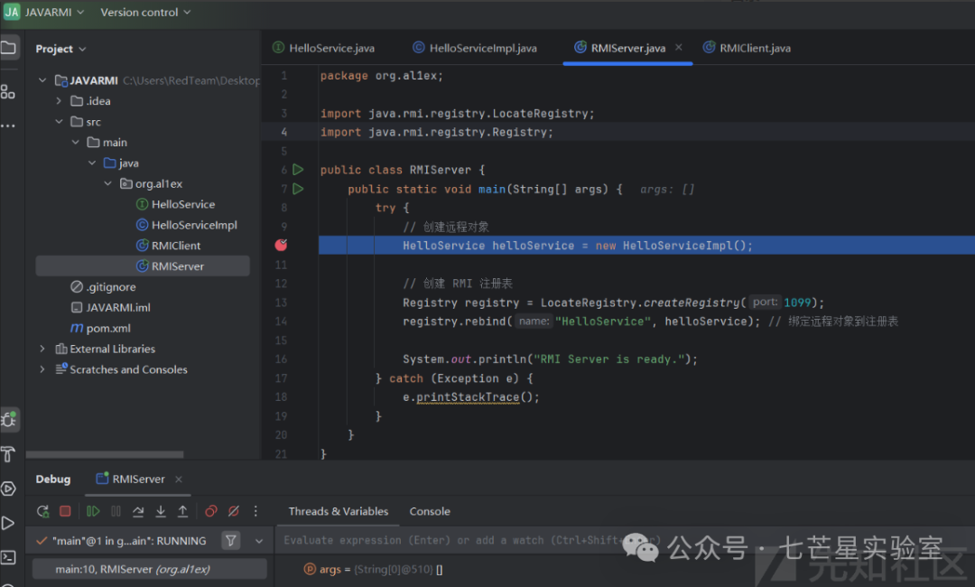975x587 pixels.
Task: Expand External Libraries node
Action: tap(42, 349)
